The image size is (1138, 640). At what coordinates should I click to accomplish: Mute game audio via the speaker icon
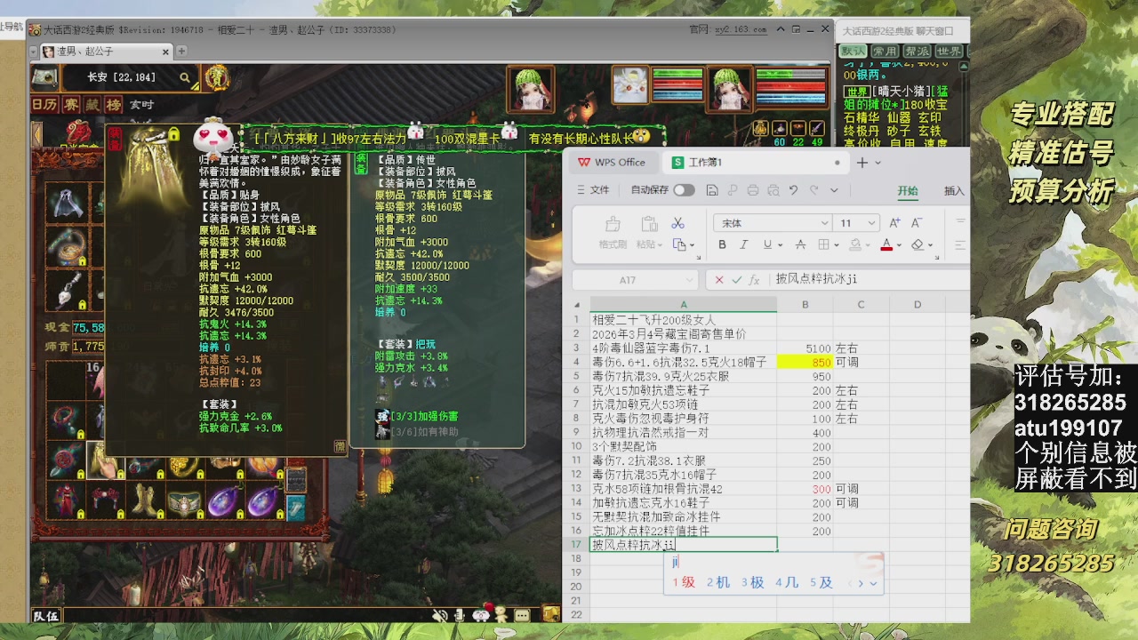(x=439, y=615)
